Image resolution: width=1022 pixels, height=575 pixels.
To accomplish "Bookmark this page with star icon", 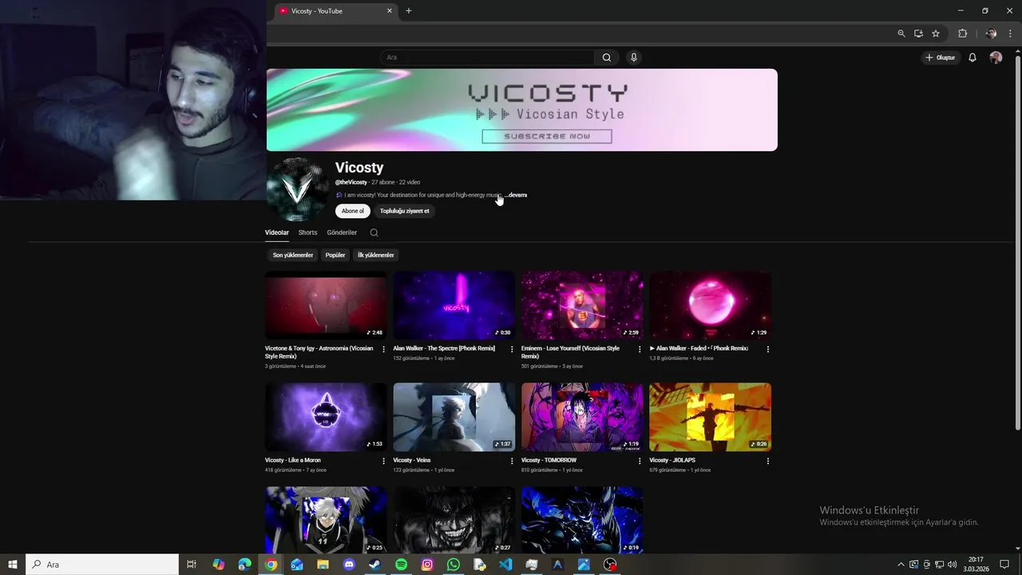I will pos(936,34).
